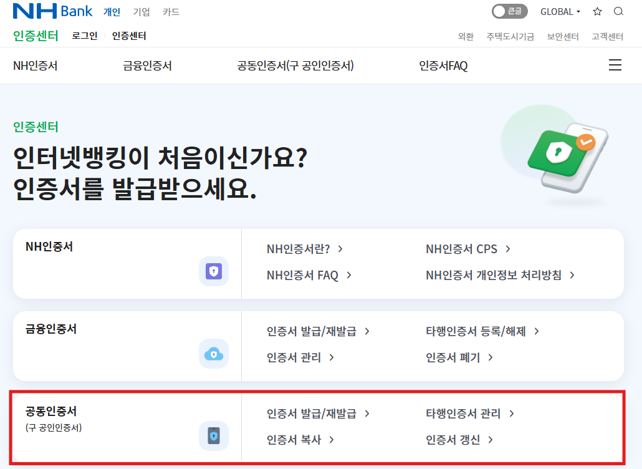
Task: Open 공동인증서 인증서 발급/재발급 link
Action: click(318, 413)
